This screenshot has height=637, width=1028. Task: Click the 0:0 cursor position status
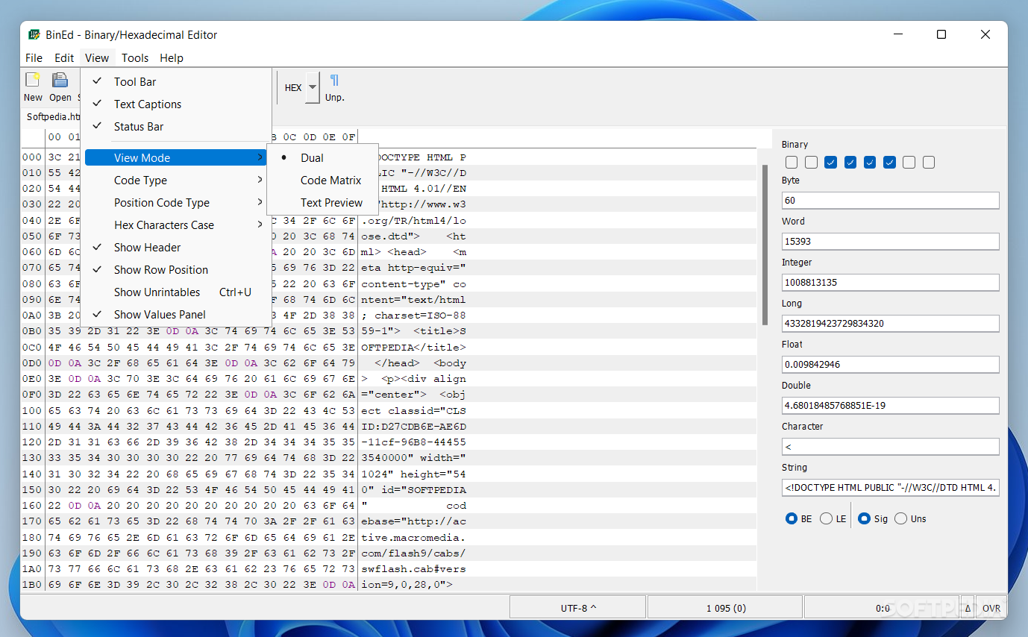point(883,608)
